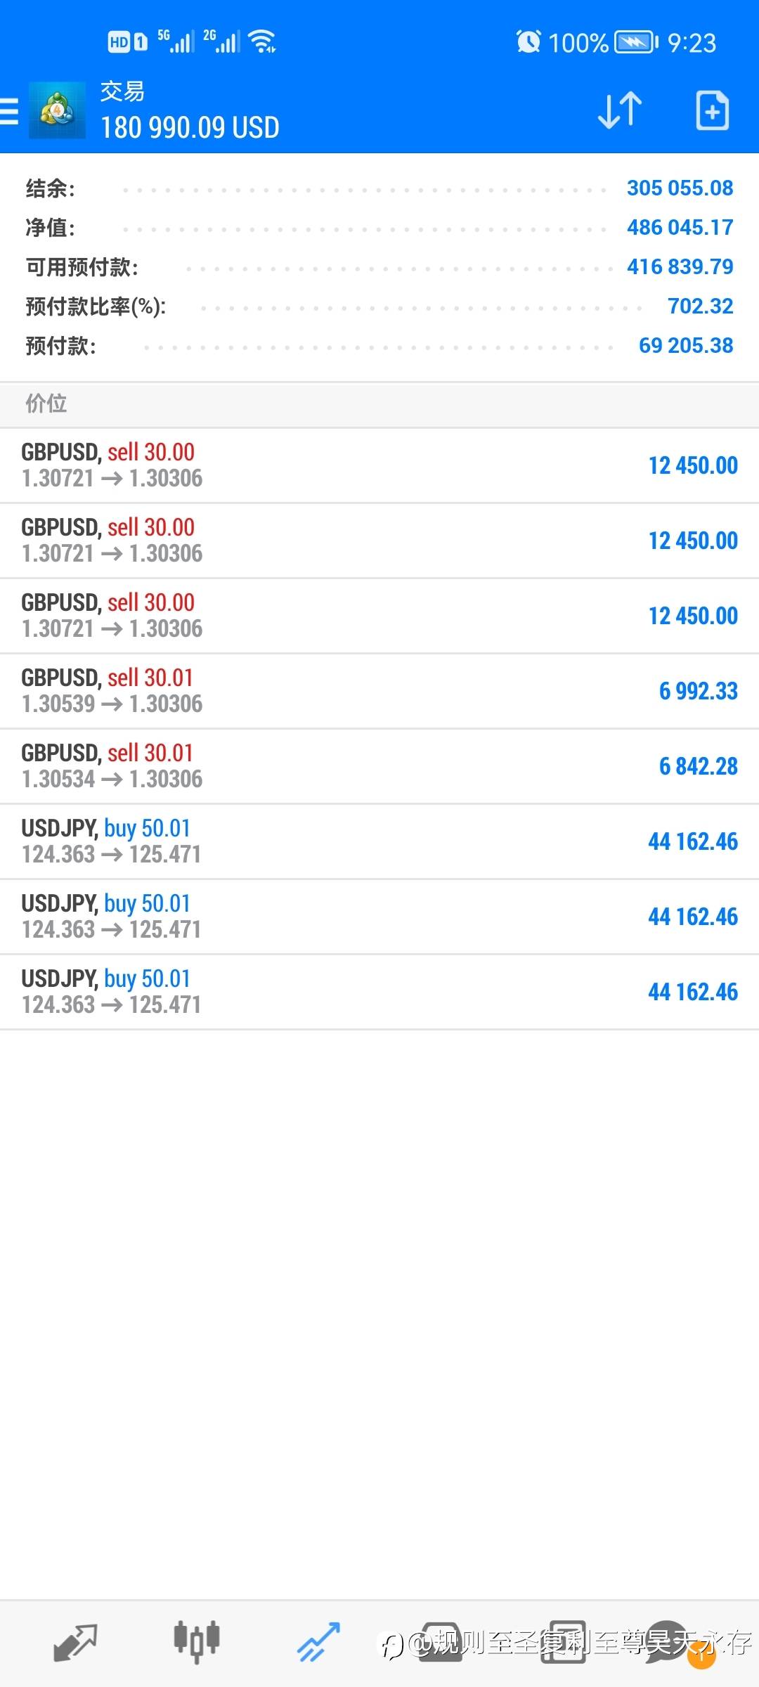Tap the MetaTrader app logo
Viewport: 759px width, 1687px height.
57,110
